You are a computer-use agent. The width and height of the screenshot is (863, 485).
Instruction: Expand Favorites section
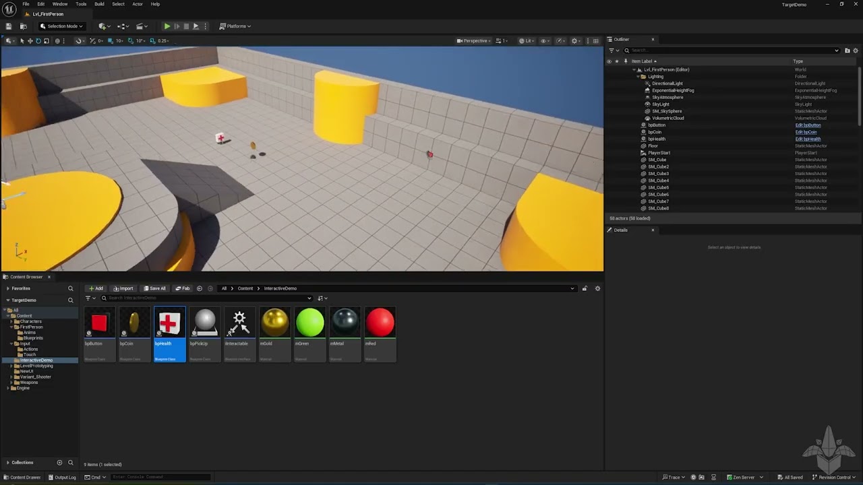[8, 288]
